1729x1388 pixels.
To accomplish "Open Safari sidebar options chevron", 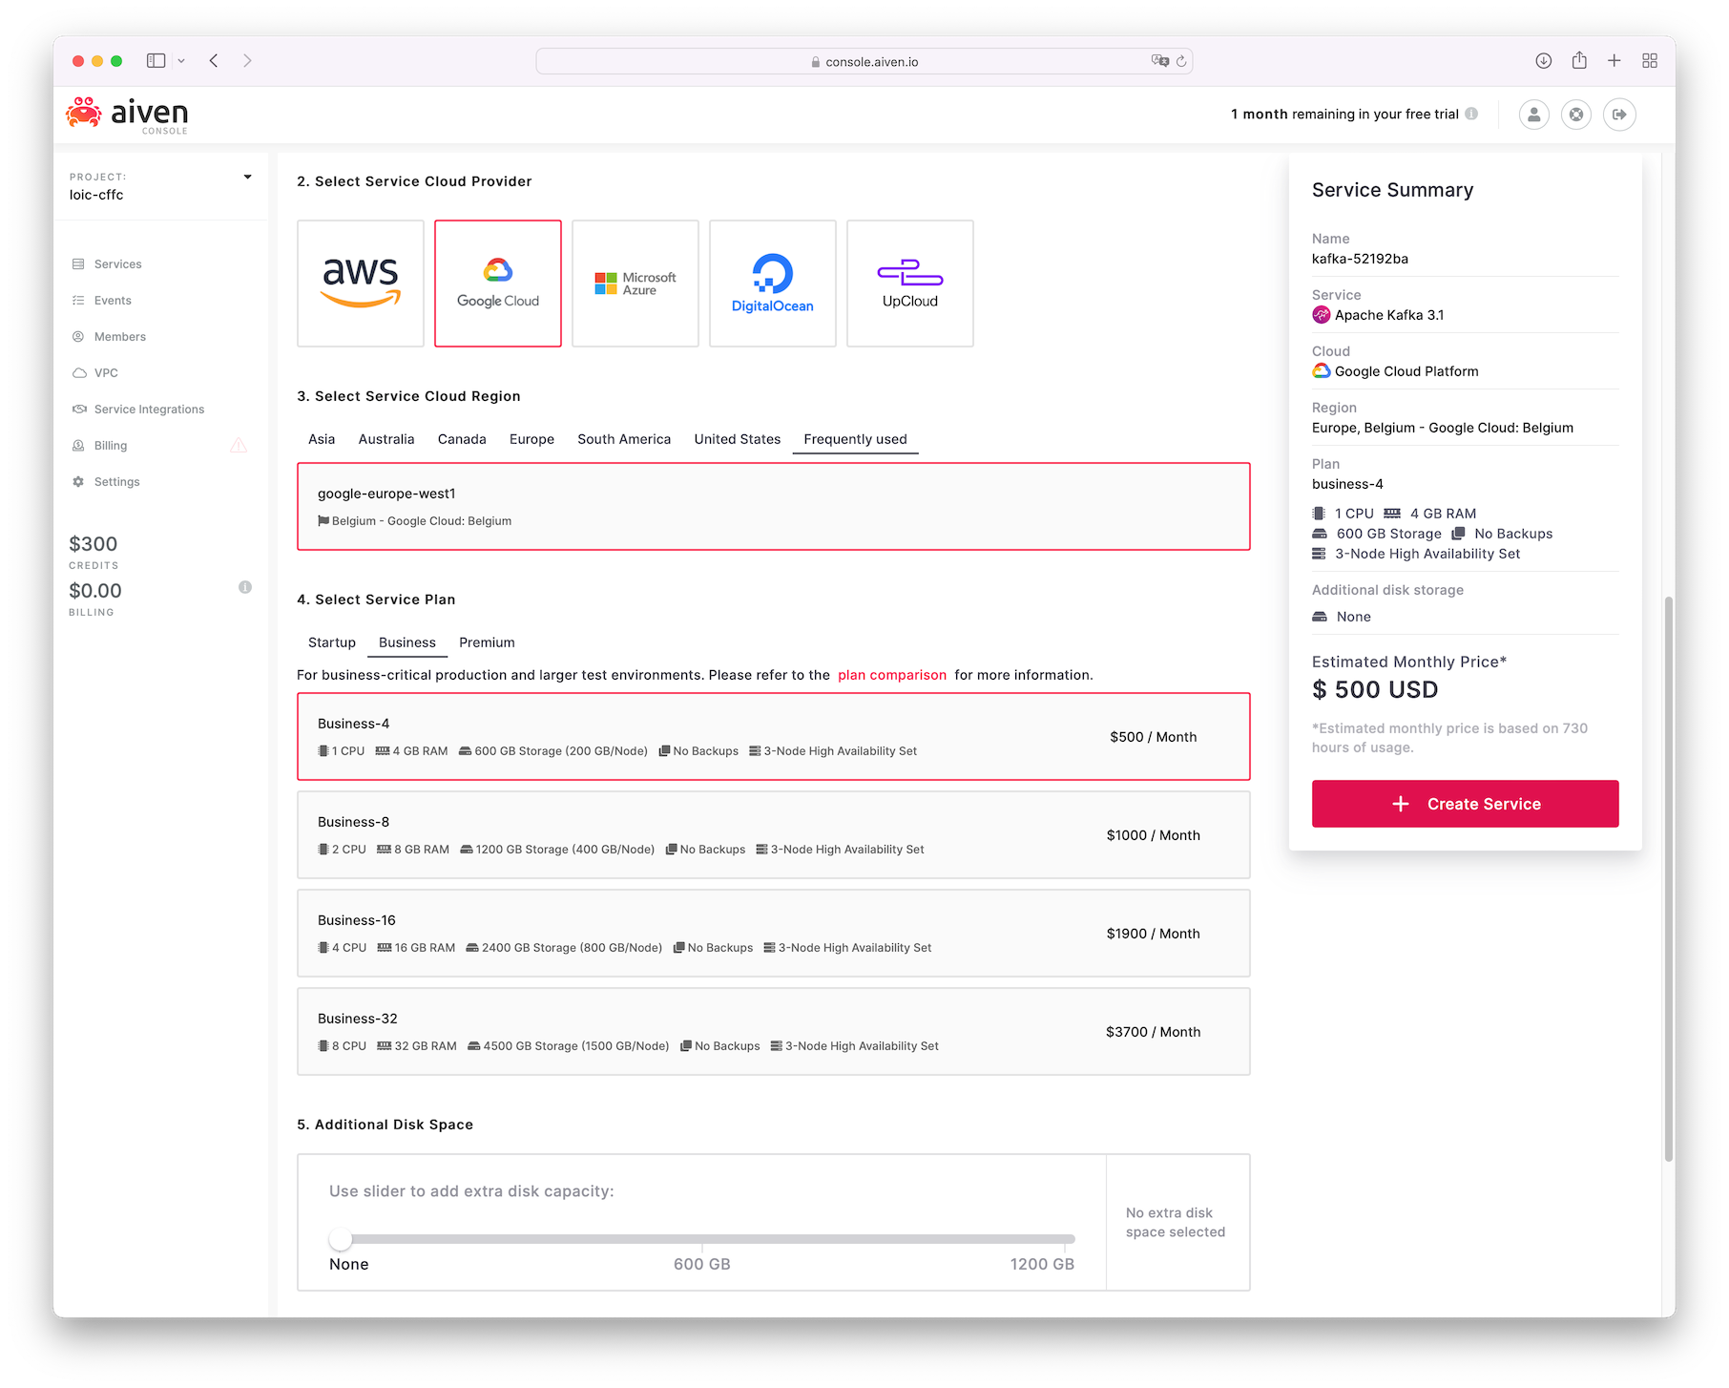I will tap(181, 61).
